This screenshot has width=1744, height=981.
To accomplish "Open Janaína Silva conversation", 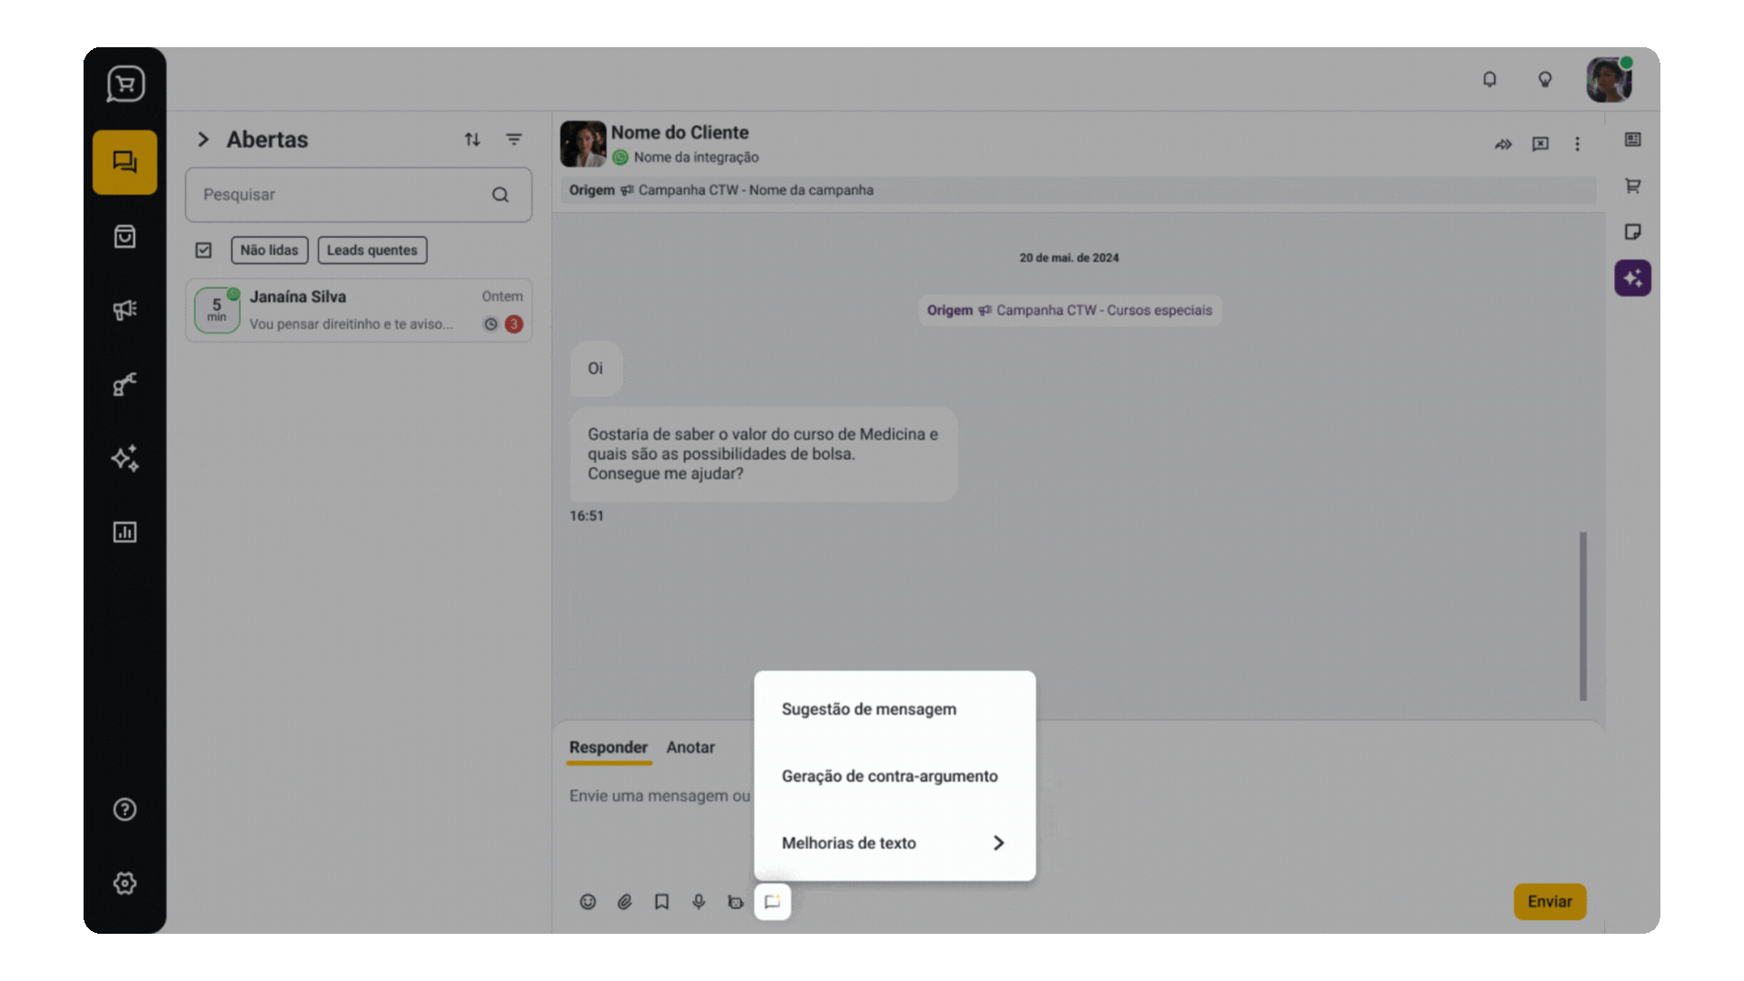I will pos(359,310).
